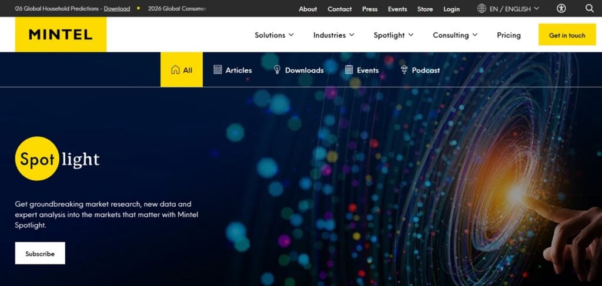The image size is (602, 286).
Task: Click the Articles newspaper icon
Action: coord(218,69)
